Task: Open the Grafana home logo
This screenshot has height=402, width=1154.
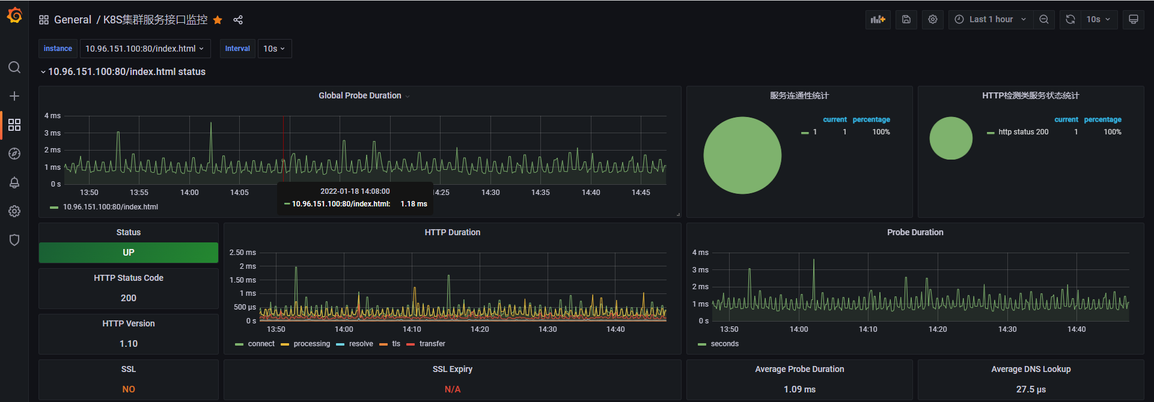Action: (14, 15)
